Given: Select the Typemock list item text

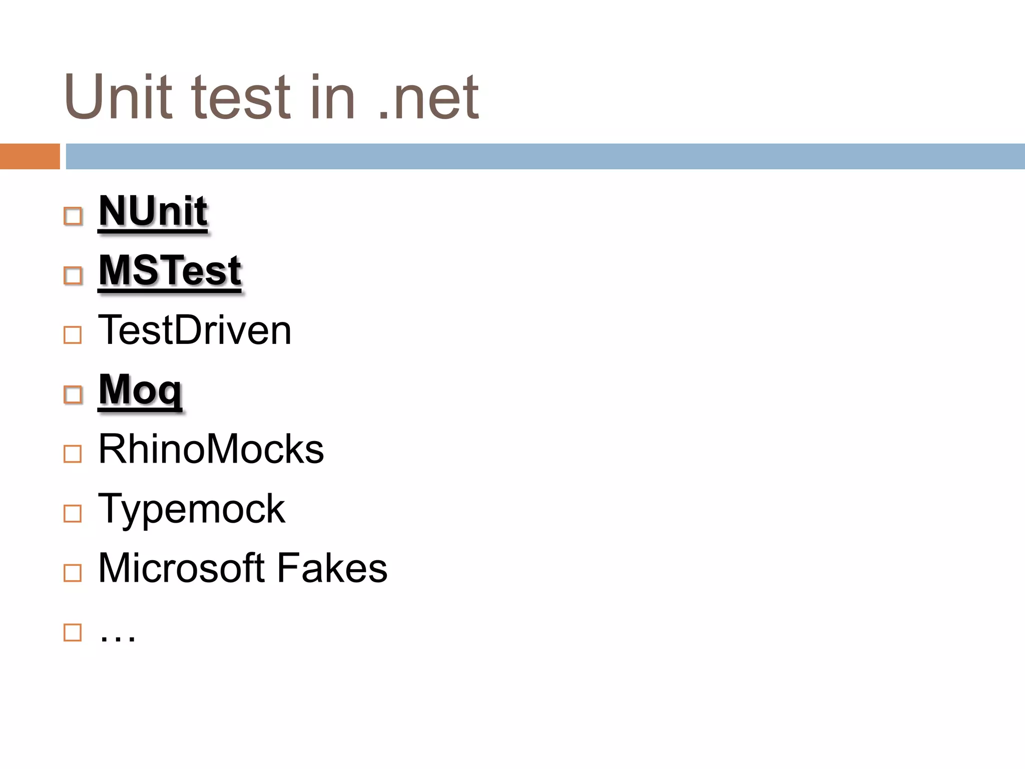Looking at the screenshot, I should tap(192, 510).
